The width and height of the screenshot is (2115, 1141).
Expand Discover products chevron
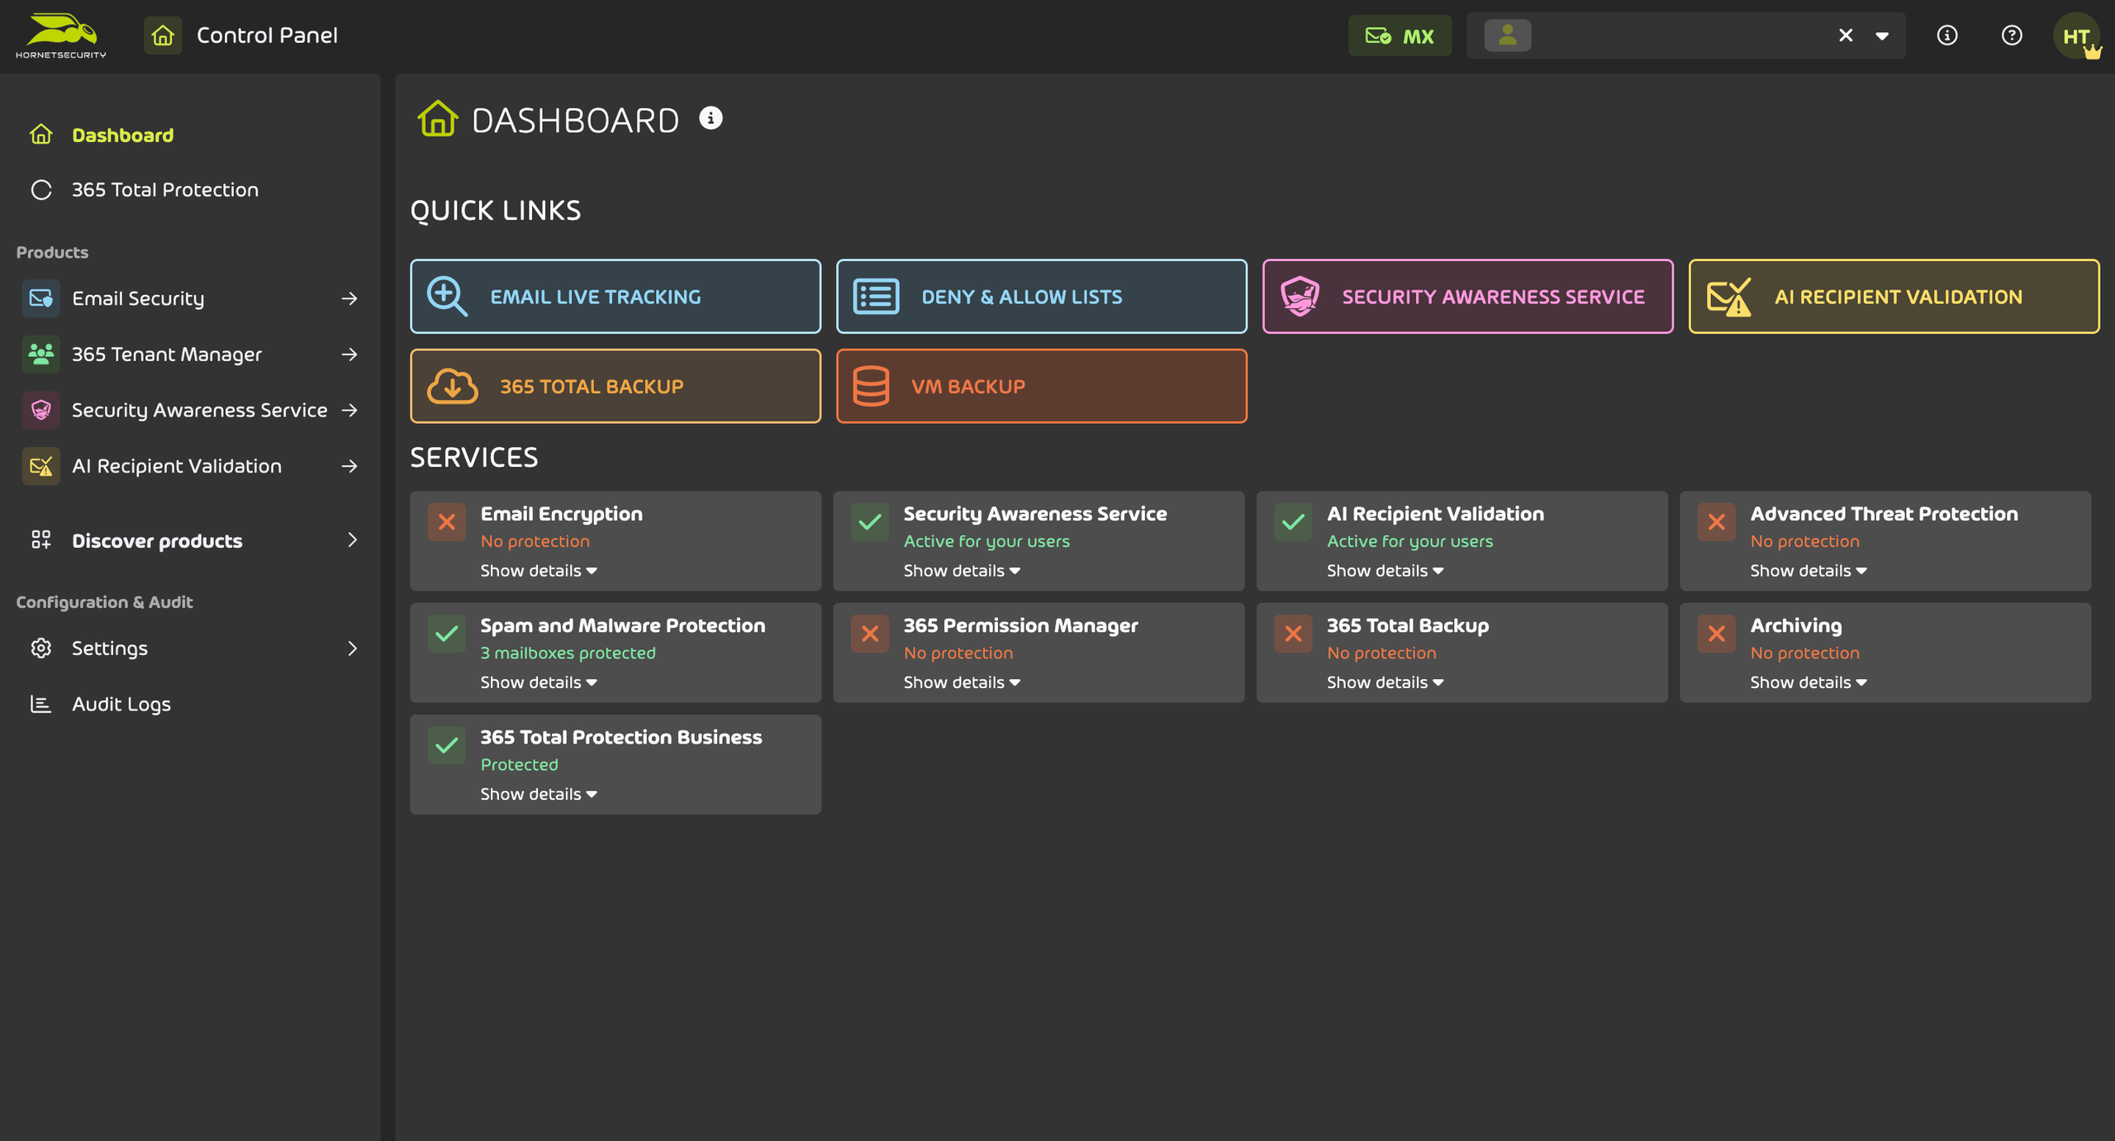[353, 540]
